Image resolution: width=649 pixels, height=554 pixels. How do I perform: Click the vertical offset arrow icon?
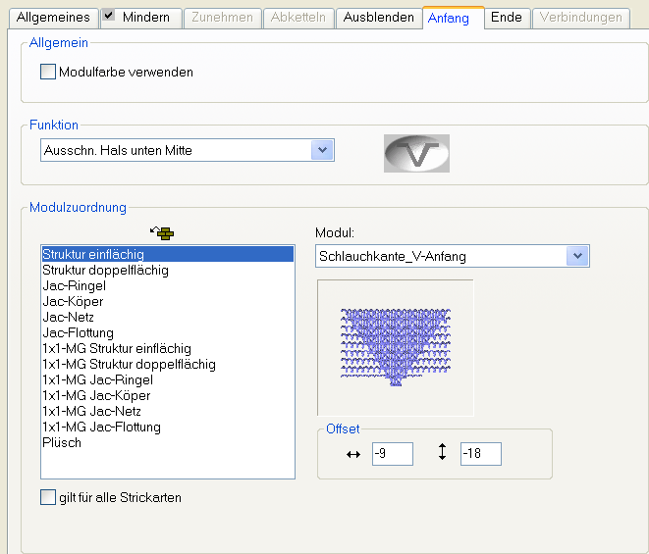442,453
